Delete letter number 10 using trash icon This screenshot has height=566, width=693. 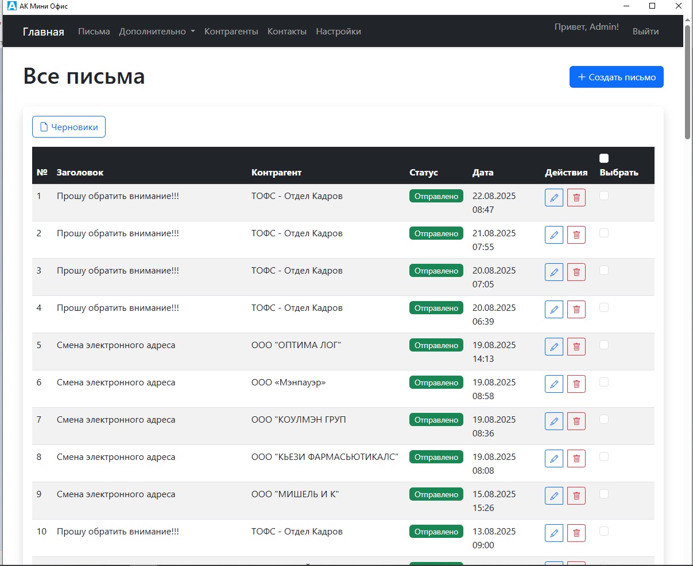(x=576, y=533)
